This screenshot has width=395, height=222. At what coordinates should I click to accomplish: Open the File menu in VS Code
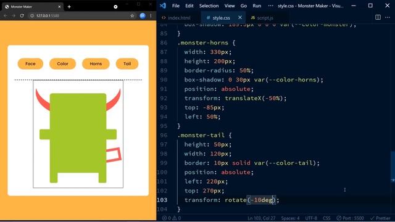point(175,6)
